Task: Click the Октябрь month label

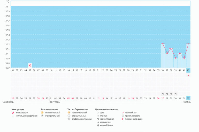Action: 55,102
